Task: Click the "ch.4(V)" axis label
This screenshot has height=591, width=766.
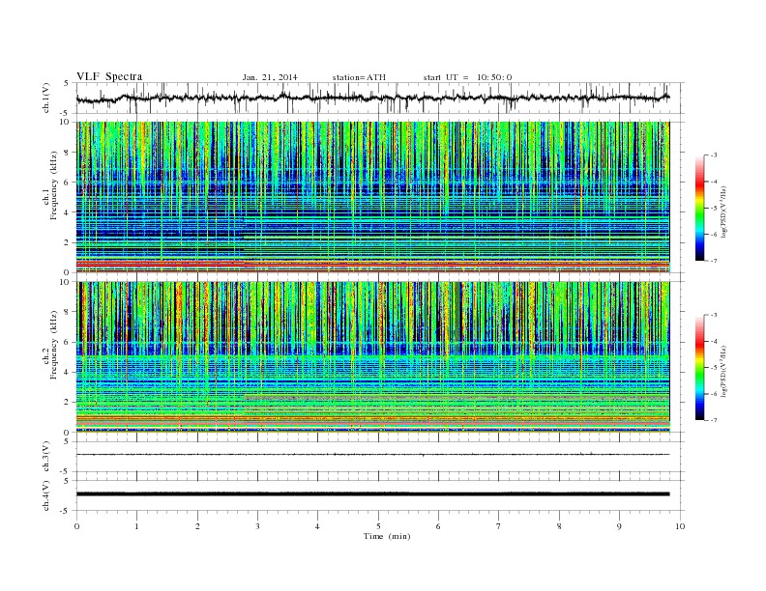Action: (46, 495)
